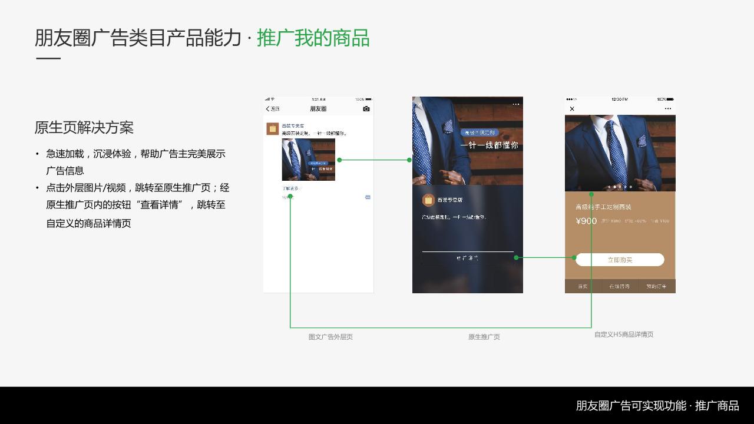Switch to the 在线咨询 bottom tab

(x=619, y=286)
